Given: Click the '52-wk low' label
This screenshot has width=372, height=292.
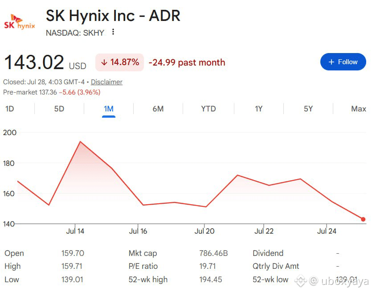Looking at the screenshot, I should coord(270,280).
